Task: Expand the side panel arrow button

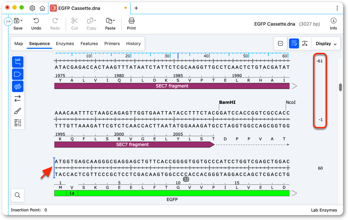Action: tap(8, 21)
